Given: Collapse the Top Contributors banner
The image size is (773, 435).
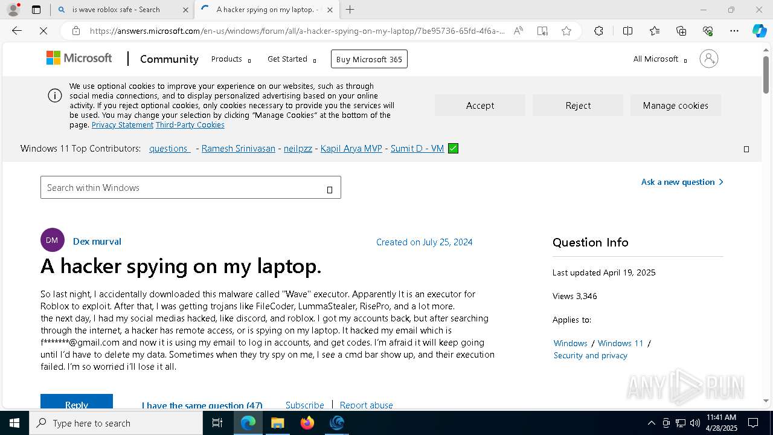Looking at the screenshot, I should [746, 149].
